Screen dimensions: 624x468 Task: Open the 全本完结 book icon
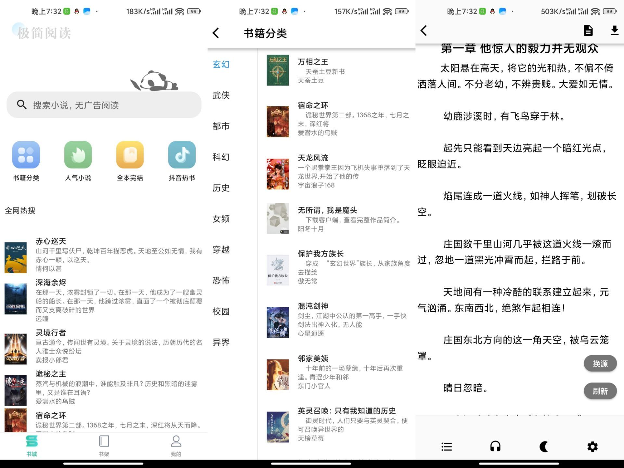click(x=130, y=155)
